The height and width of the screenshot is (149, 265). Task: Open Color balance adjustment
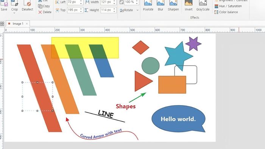(226, 12)
